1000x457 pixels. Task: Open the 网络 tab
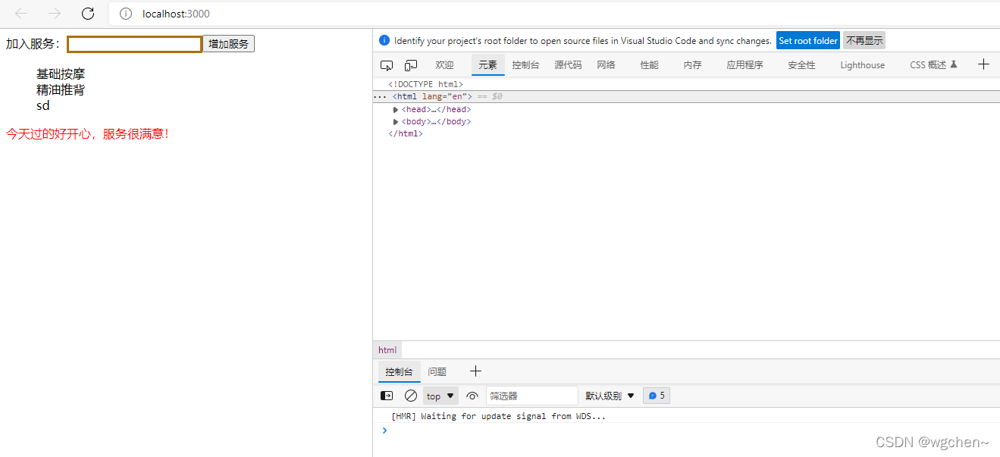pyautogui.click(x=607, y=65)
